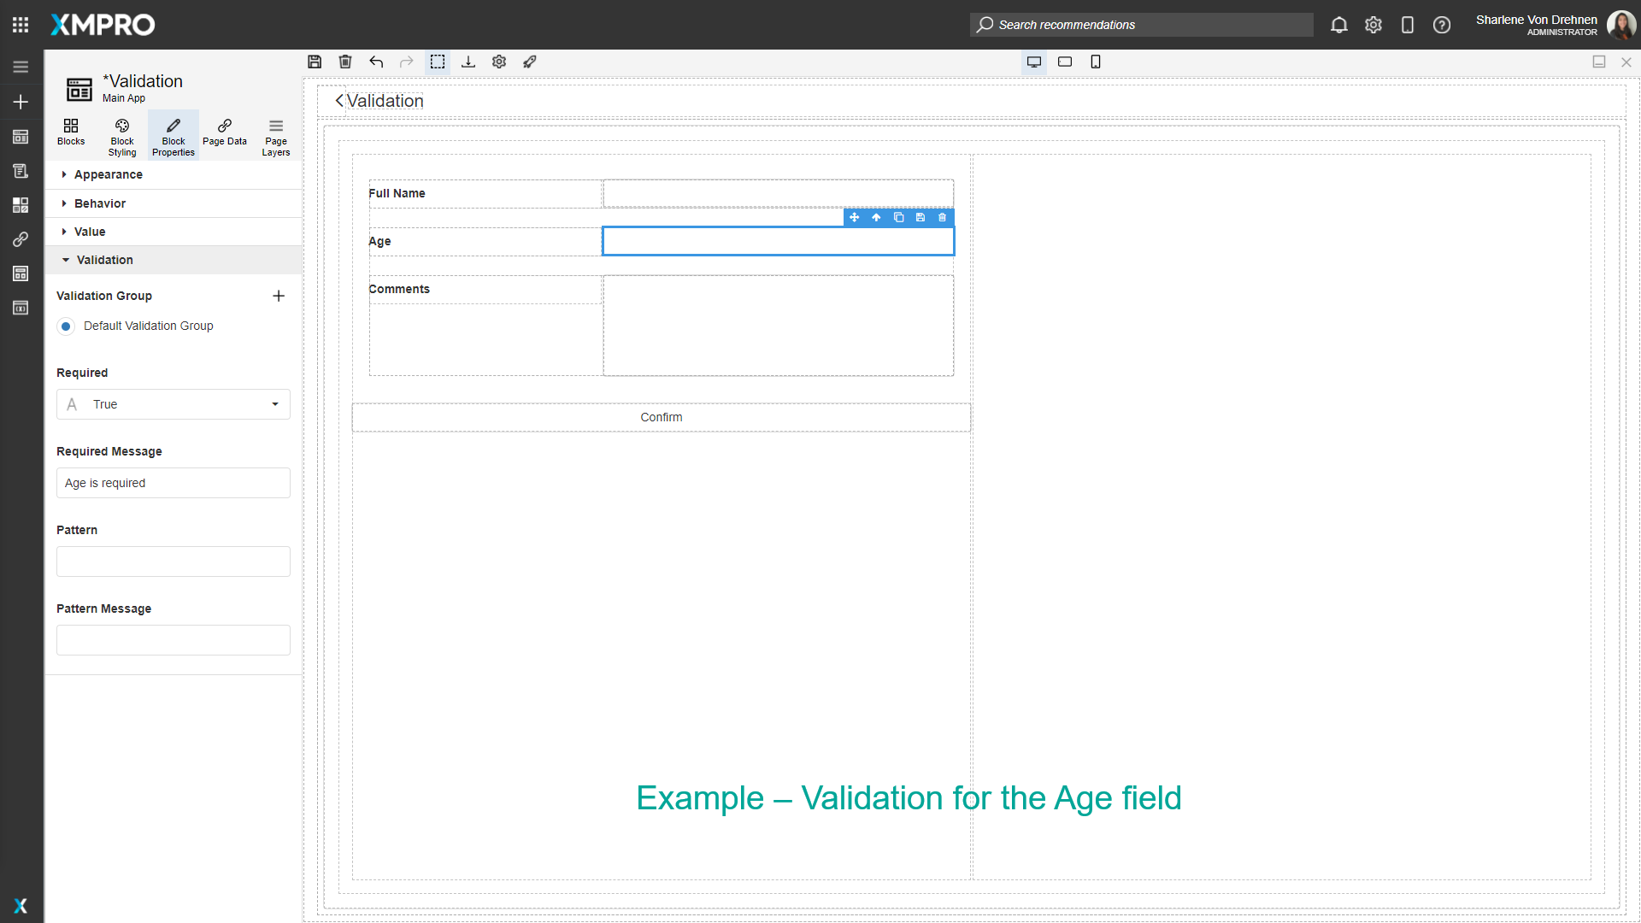Edit the Required Message text field
The height and width of the screenshot is (923, 1641).
coord(173,483)
